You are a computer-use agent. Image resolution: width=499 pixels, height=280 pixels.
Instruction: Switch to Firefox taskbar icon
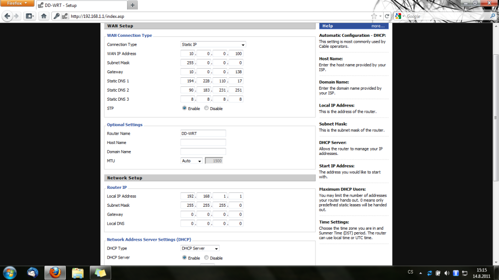[55, 273]
